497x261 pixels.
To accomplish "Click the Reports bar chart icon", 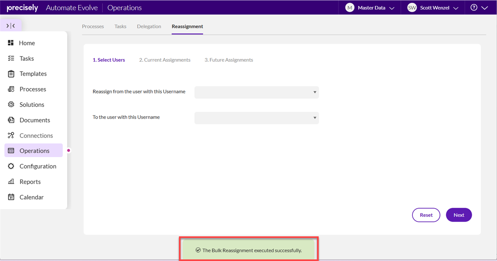I will point(11,182).
